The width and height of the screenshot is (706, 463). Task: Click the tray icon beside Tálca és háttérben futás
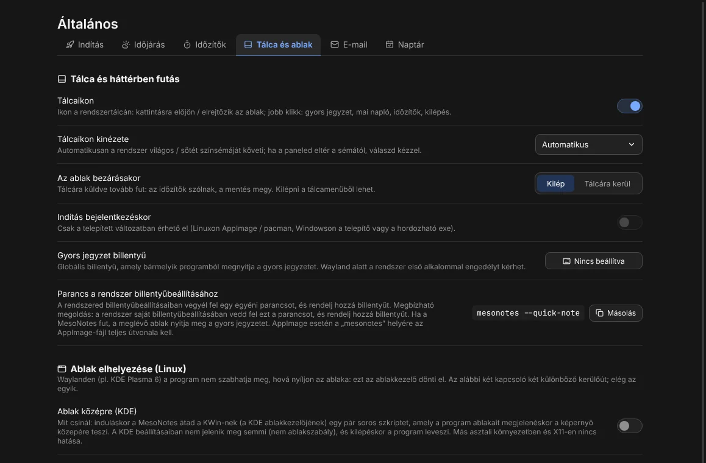tap(62, 79)
